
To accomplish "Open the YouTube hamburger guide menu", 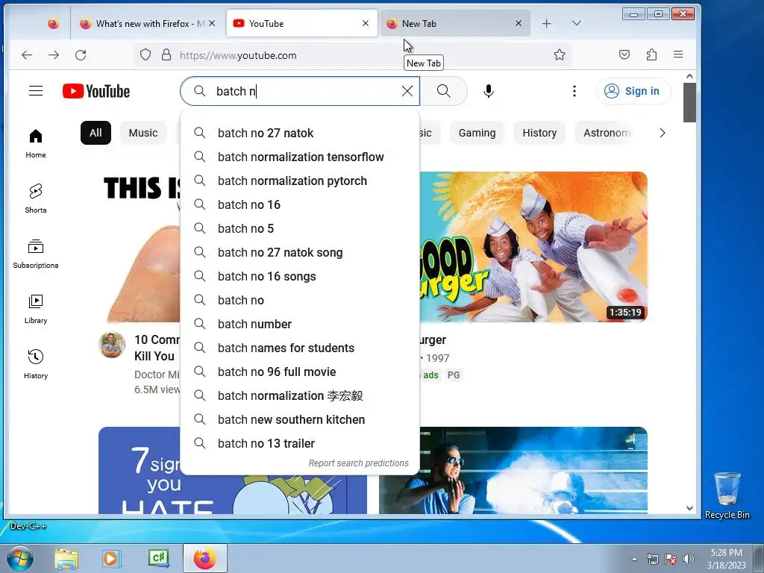I will tap(36, 91).
